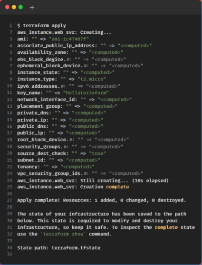
Task: Click the red close window dot
Action: (x=7, y=7)
